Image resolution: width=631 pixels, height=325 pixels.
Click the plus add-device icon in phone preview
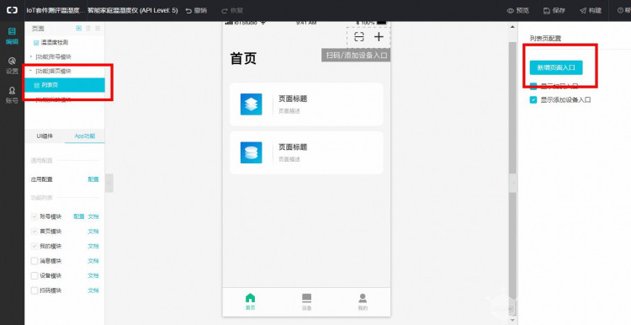coord(379,37)
